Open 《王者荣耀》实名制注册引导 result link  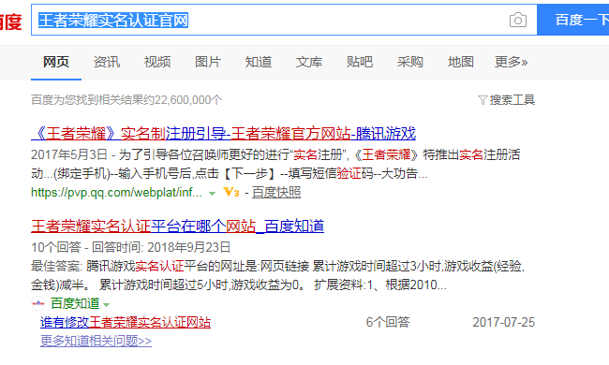(223, 134)
